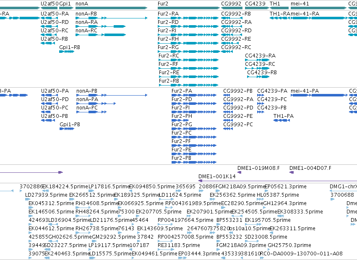Select the nonA gene feature
This screenshot has width=357, height=260.
click(x=112, y=8)
